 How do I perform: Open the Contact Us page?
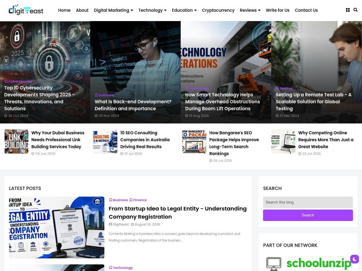[x=306, y=10]
